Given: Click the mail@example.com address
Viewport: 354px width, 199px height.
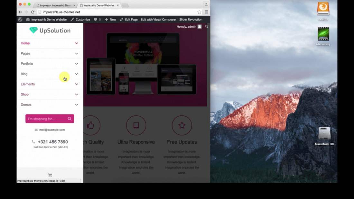Looking at the screenshot, I should click(52, 130).
